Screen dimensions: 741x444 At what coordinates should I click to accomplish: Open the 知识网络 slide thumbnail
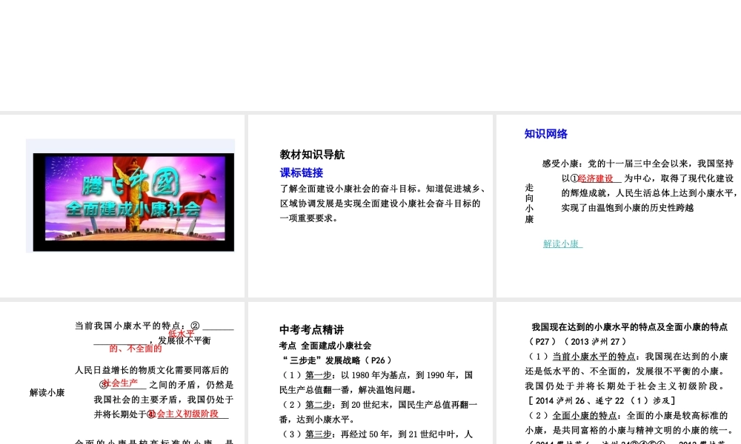[x=619, y=206]
